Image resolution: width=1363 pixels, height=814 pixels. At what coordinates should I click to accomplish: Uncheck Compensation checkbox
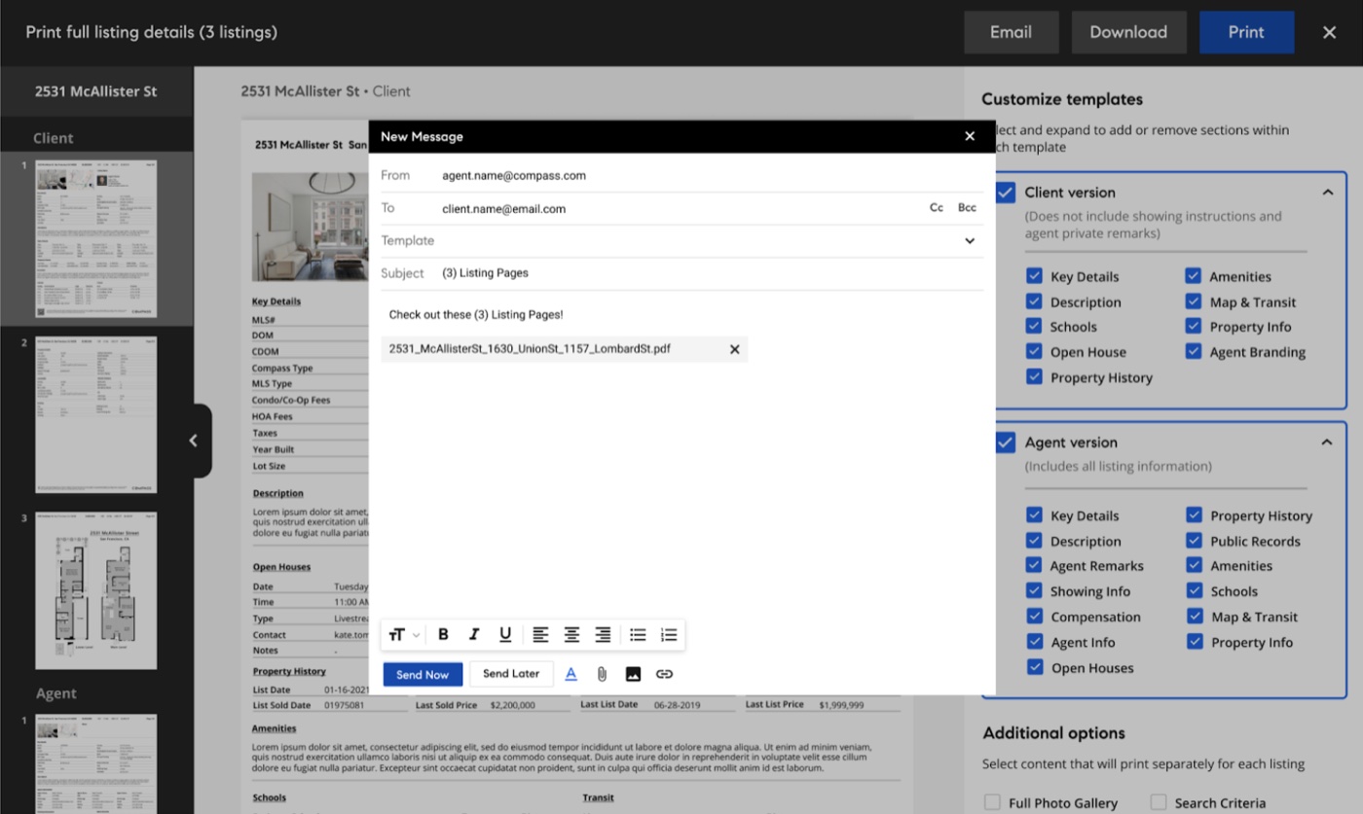pos(1034,617)
